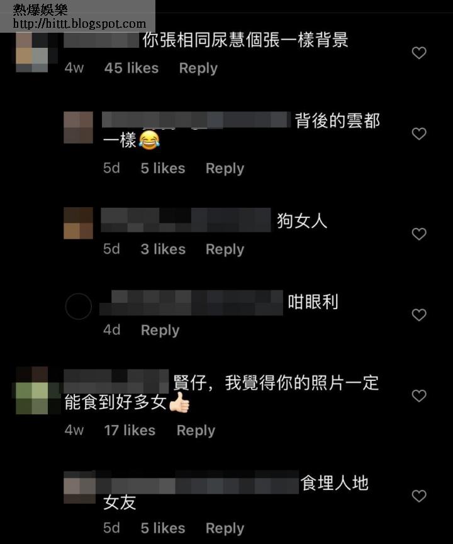Reply to the 17 likes comment
The width and height of the screenshot is (453, 544).
tap(196, 431)
